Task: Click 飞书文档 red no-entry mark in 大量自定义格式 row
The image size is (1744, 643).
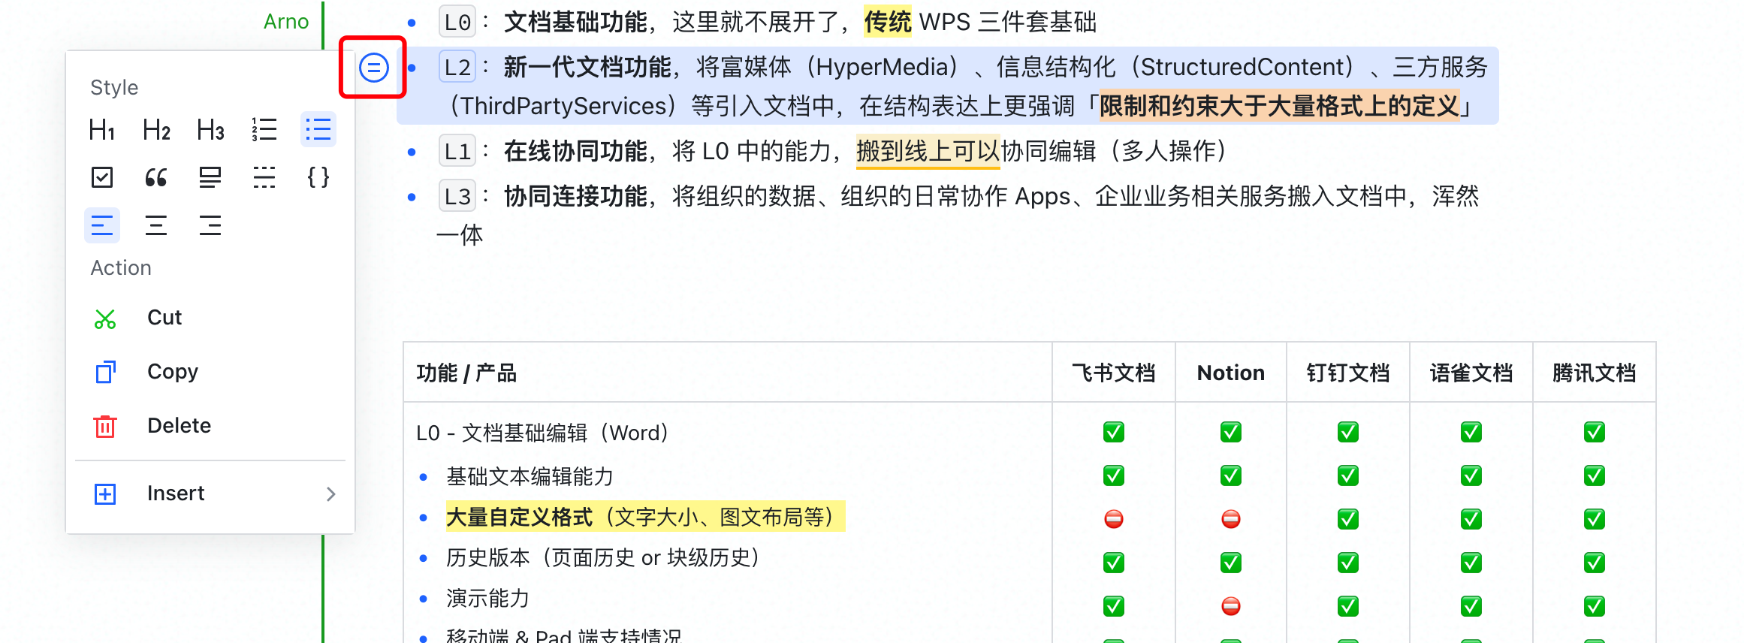Action: [x=1114, y=519]
